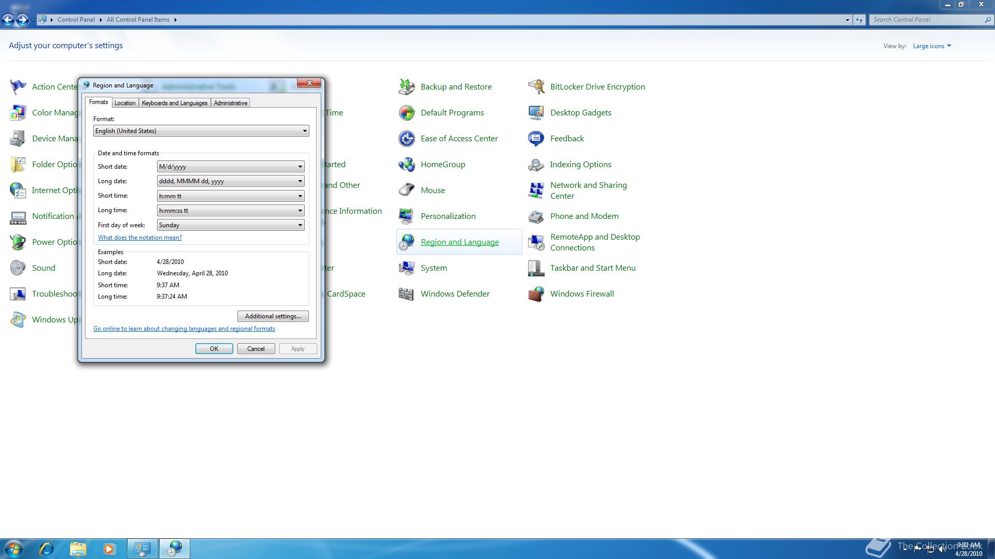Click the Back navigation arrow

8,20
